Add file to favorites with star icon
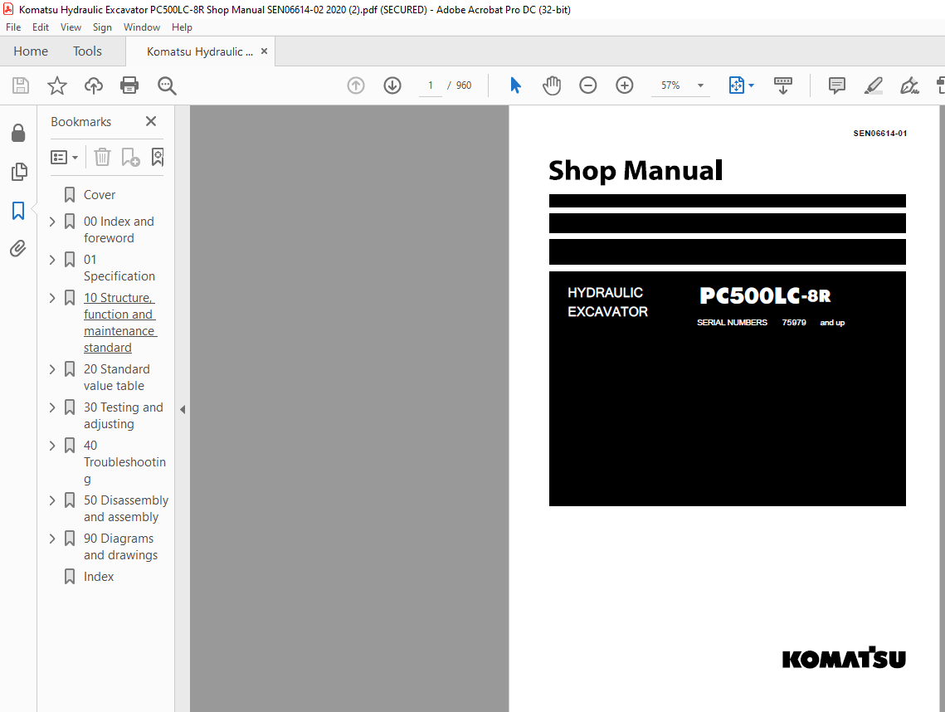 tap(57, 85)
